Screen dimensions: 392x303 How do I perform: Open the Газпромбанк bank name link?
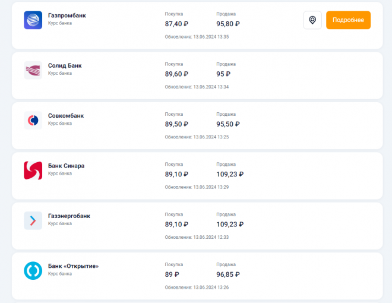(x=67, y=15)
